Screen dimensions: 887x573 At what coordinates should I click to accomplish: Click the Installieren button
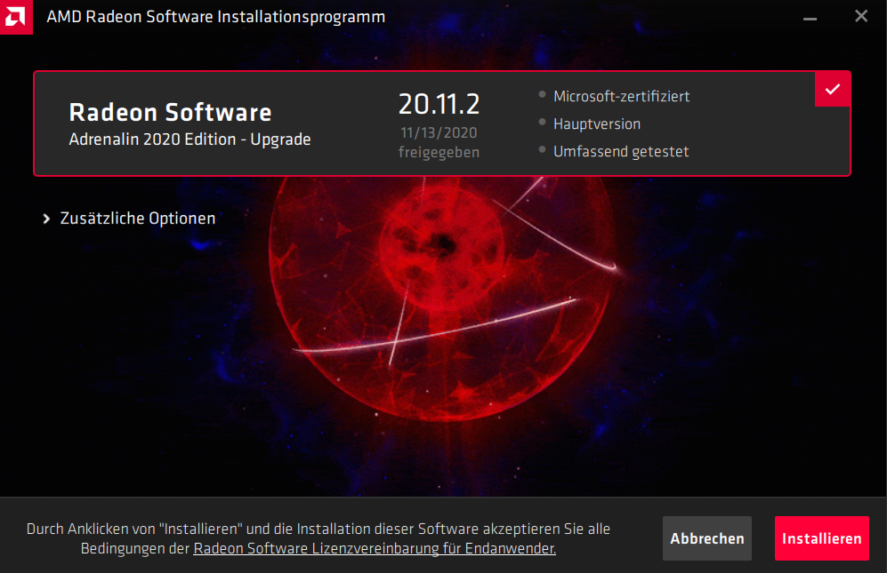pyautogui.click(x=821, y=538)
